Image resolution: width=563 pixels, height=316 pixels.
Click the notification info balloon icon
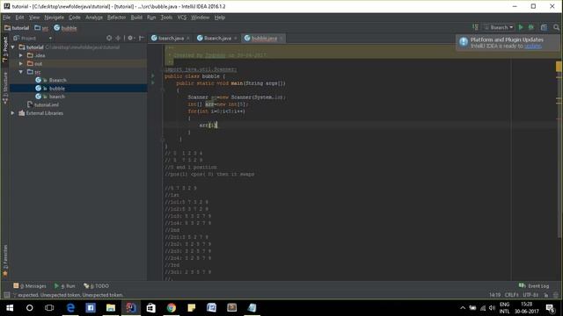[x=464, y=42]
